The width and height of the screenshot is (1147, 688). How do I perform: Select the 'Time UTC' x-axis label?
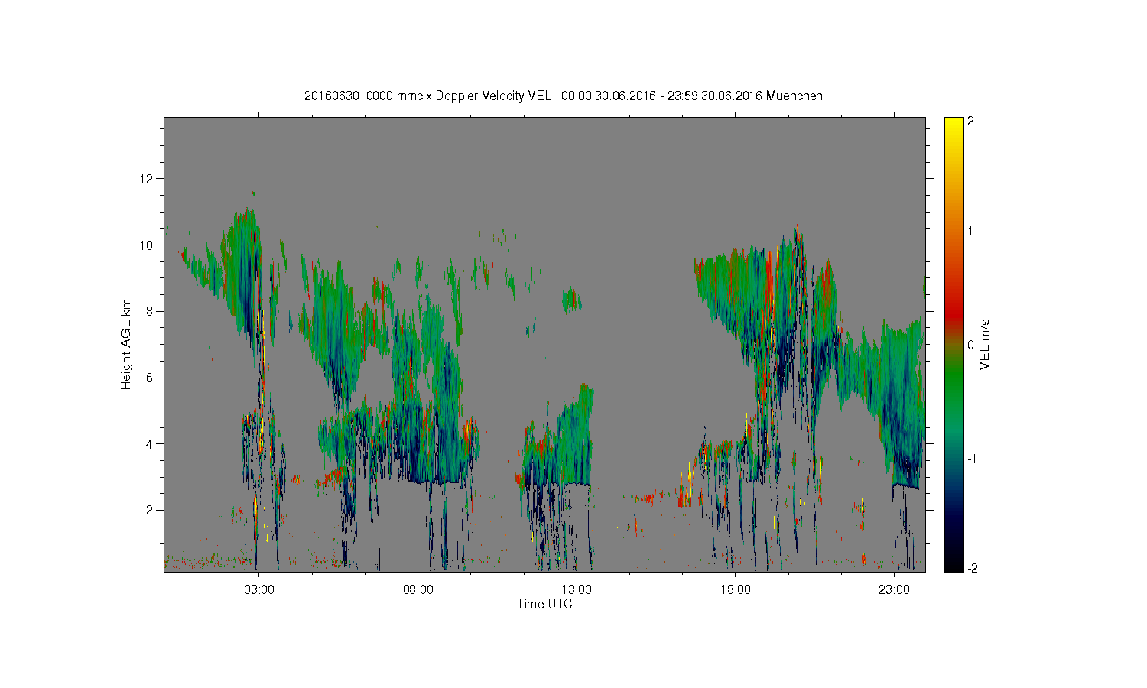[544, 604]
